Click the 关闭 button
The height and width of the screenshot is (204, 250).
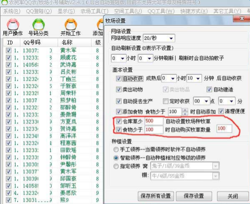pyautogui.click(x=233, y=196)
